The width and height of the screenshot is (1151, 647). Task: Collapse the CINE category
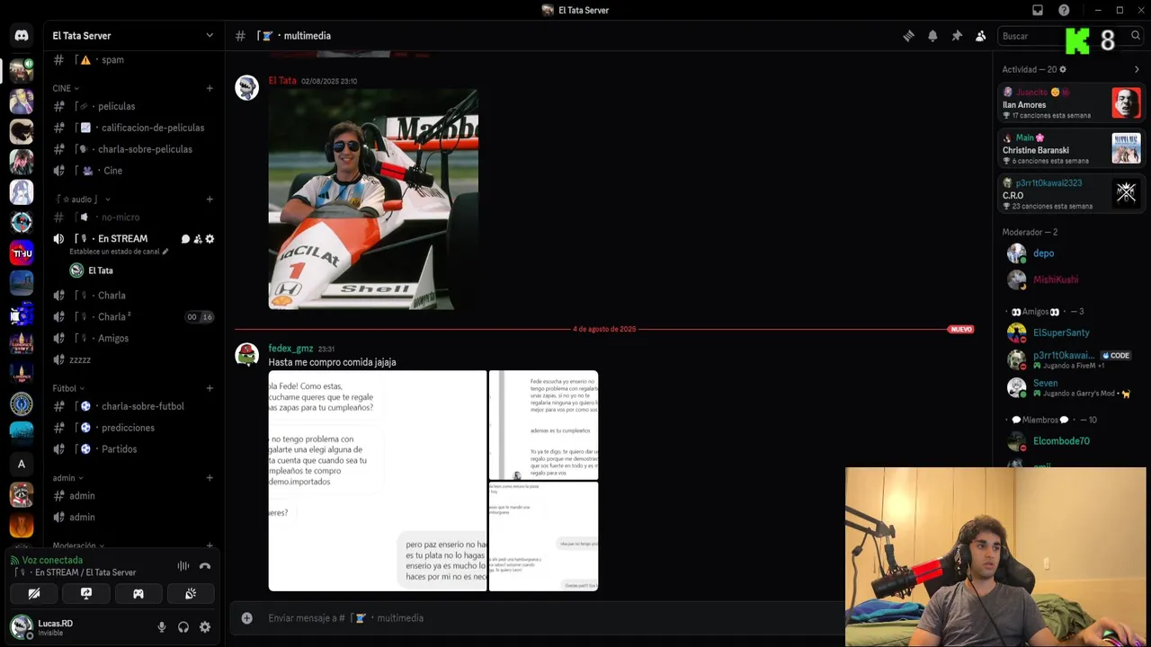point(66,88)
